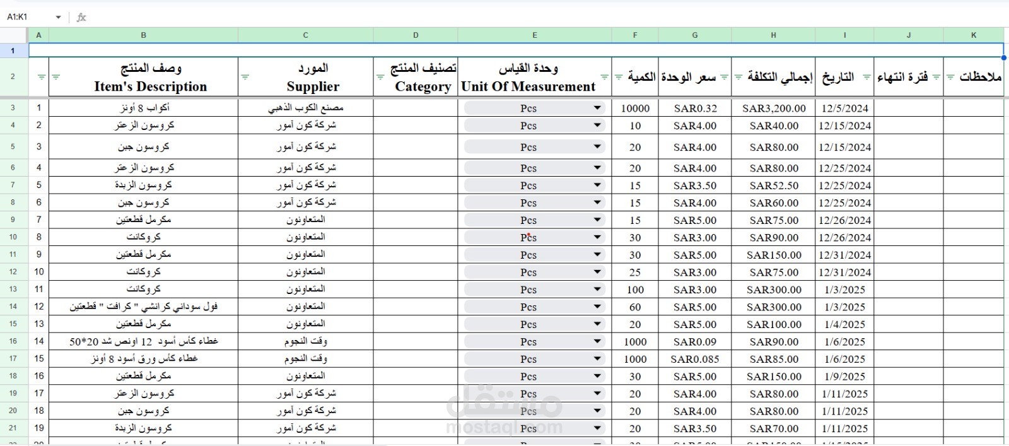1009x446 pixels.
Task: Select the Category header cell
Action: [416, 77]
